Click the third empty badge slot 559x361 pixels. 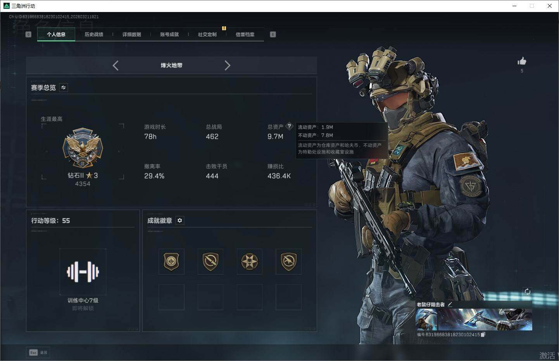[x=250, y=297]
